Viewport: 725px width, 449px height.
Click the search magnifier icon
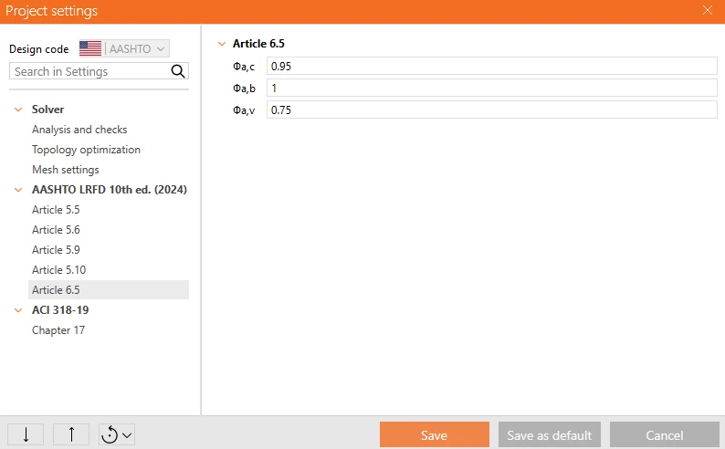(x=178, y=71)
